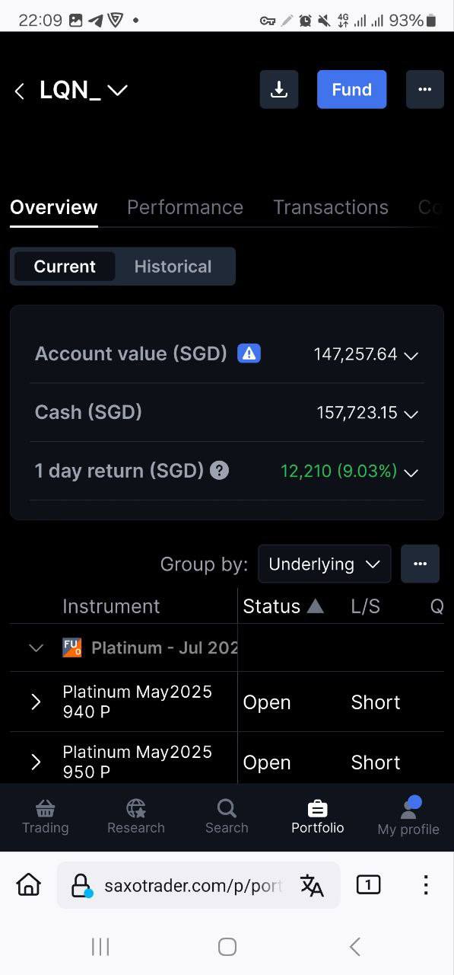The image size is (454, 975).
Task: Open the Group by Underlying dropdown
Action: [325, 564]
